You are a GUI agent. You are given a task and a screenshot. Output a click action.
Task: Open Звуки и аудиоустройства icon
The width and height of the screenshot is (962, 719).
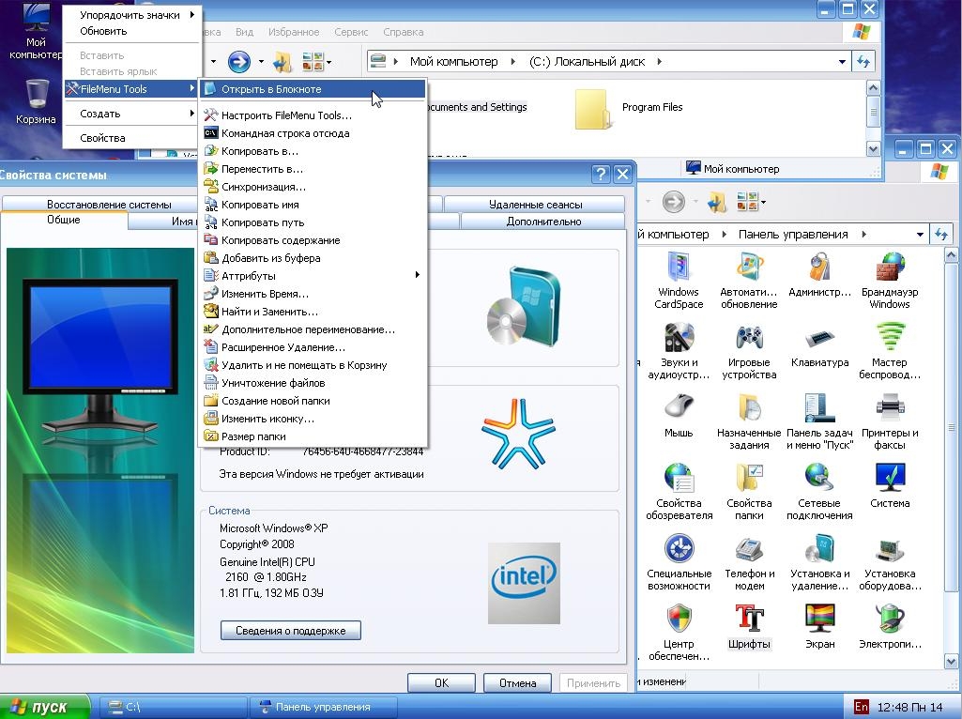point(678,351)
